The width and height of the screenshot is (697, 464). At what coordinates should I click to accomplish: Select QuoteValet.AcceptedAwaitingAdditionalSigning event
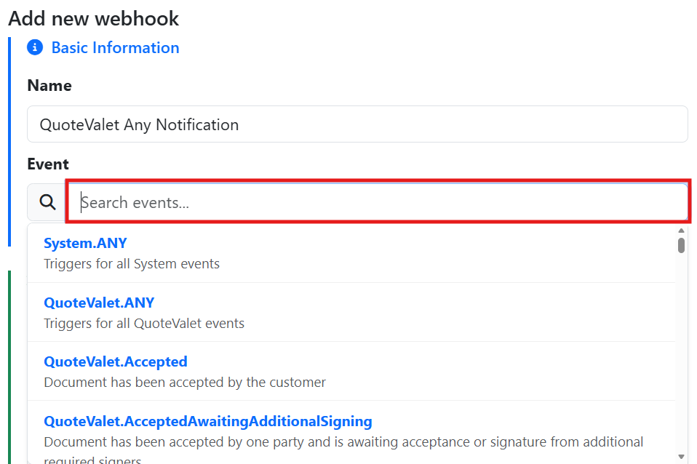click(208, 421)
